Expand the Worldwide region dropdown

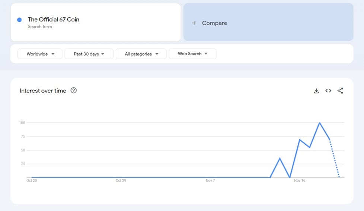tap(40, 54)
